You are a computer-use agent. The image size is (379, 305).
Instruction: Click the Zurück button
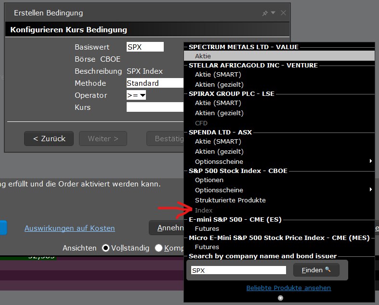pyautogui.click(x=49, y=139)
